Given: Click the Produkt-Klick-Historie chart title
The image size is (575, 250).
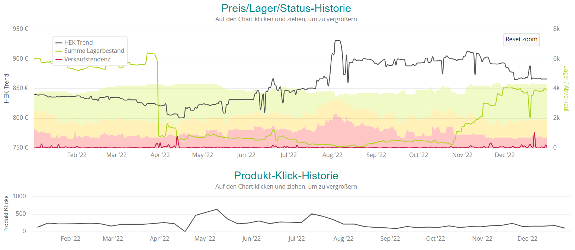Looking at the screenshot, I should point(286,176).
